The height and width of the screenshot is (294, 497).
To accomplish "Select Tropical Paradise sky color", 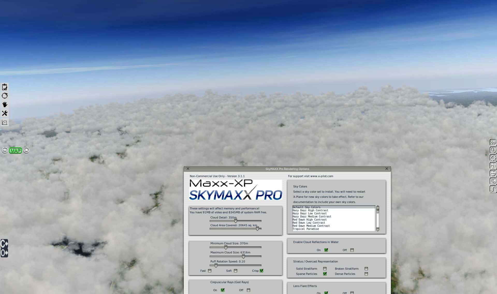I will [x=305, y=229].
